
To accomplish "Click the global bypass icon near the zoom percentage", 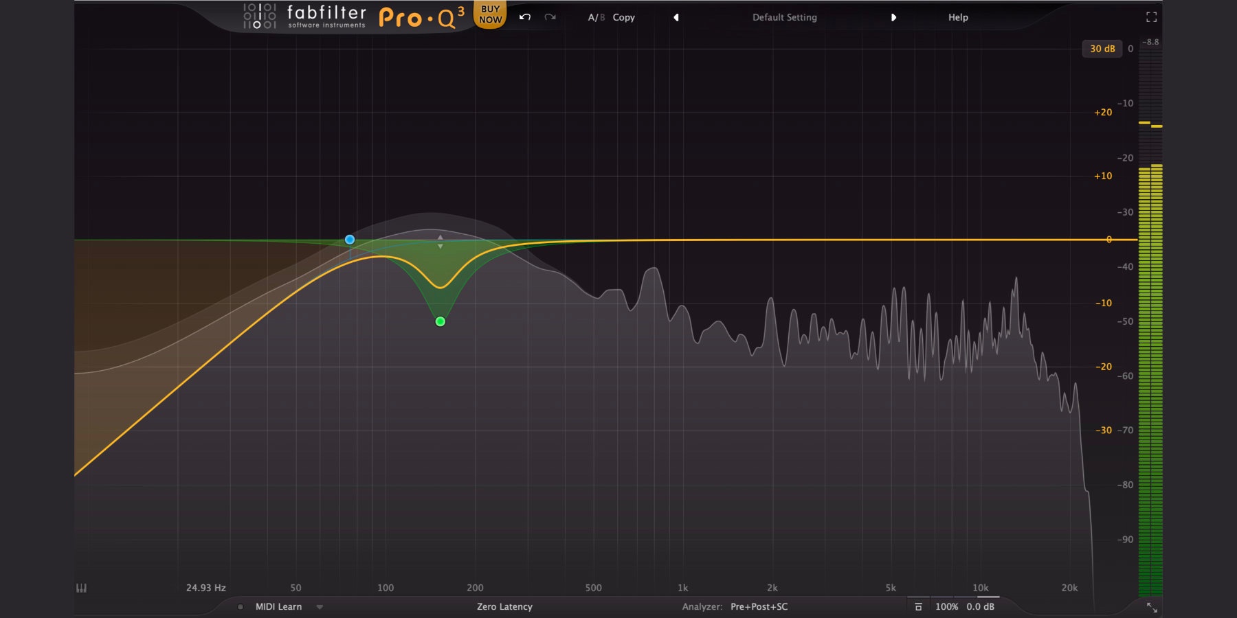I will click(919, 607).
